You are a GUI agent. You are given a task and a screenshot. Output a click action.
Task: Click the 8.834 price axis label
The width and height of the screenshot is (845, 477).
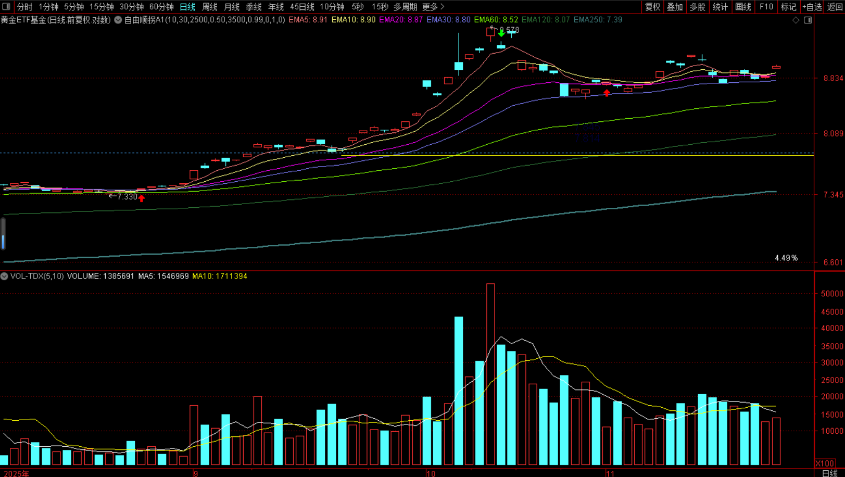pyautogui.click(x=833, y=78)
